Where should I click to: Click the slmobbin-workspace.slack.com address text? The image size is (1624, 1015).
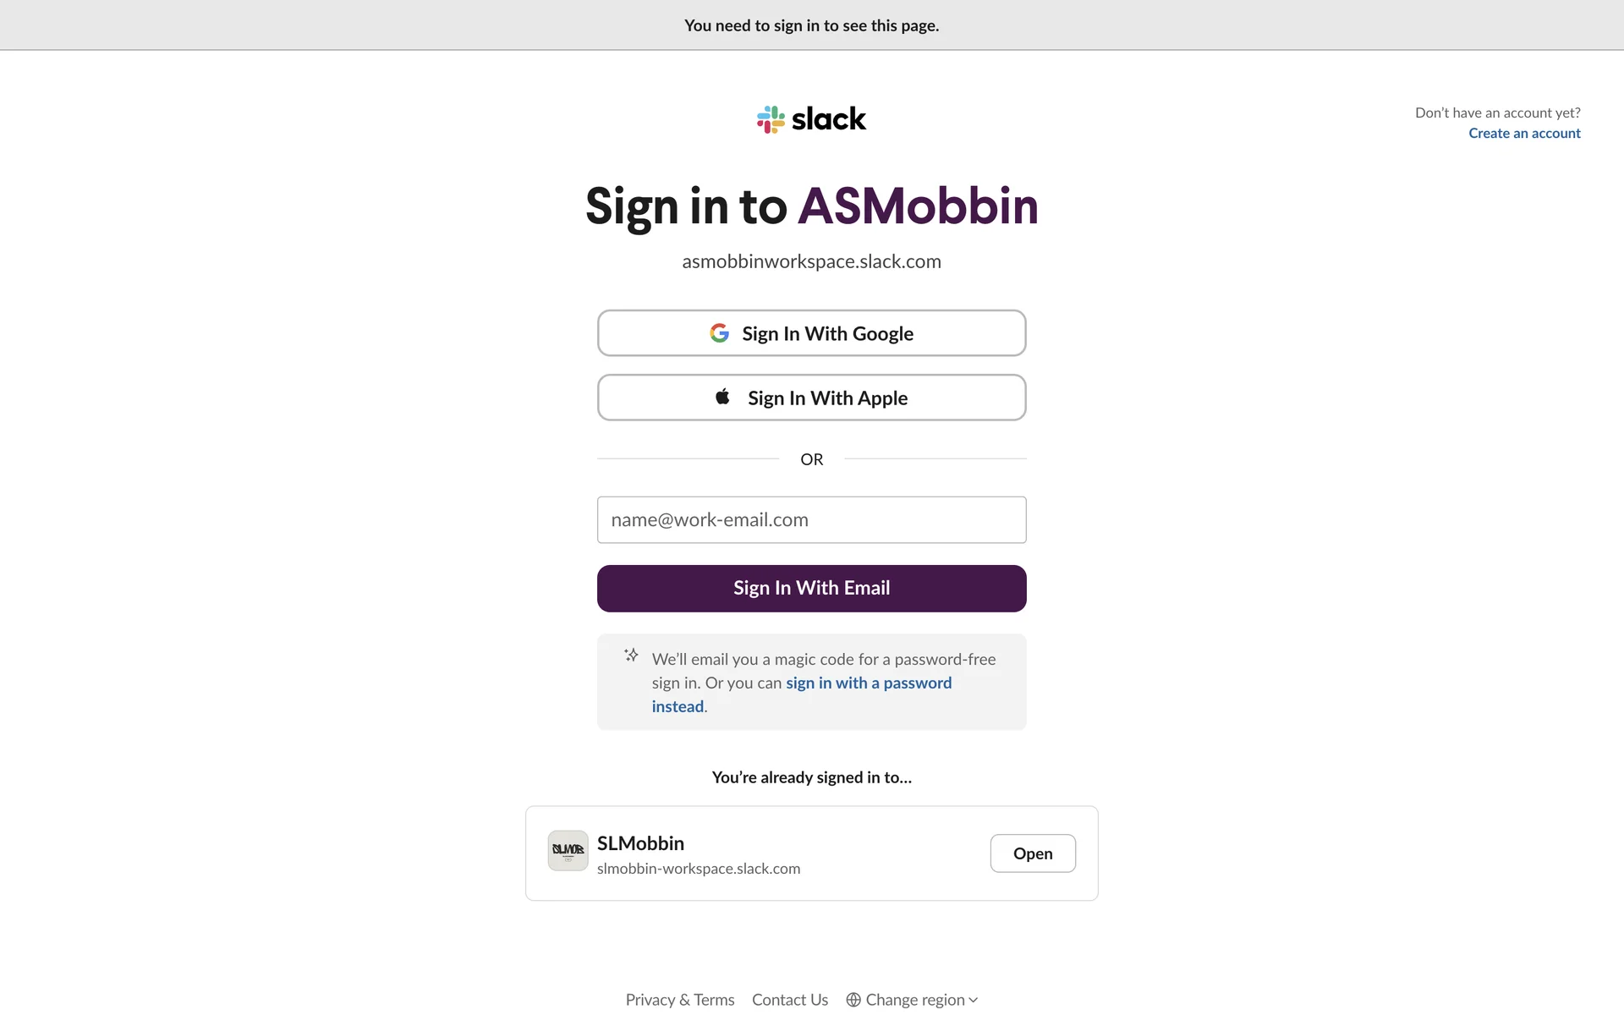(699, 869)
